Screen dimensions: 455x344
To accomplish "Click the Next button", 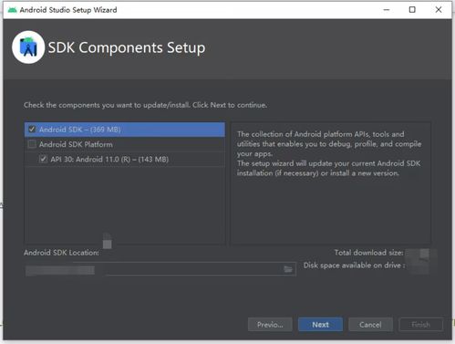I will [x=320, y=325].
